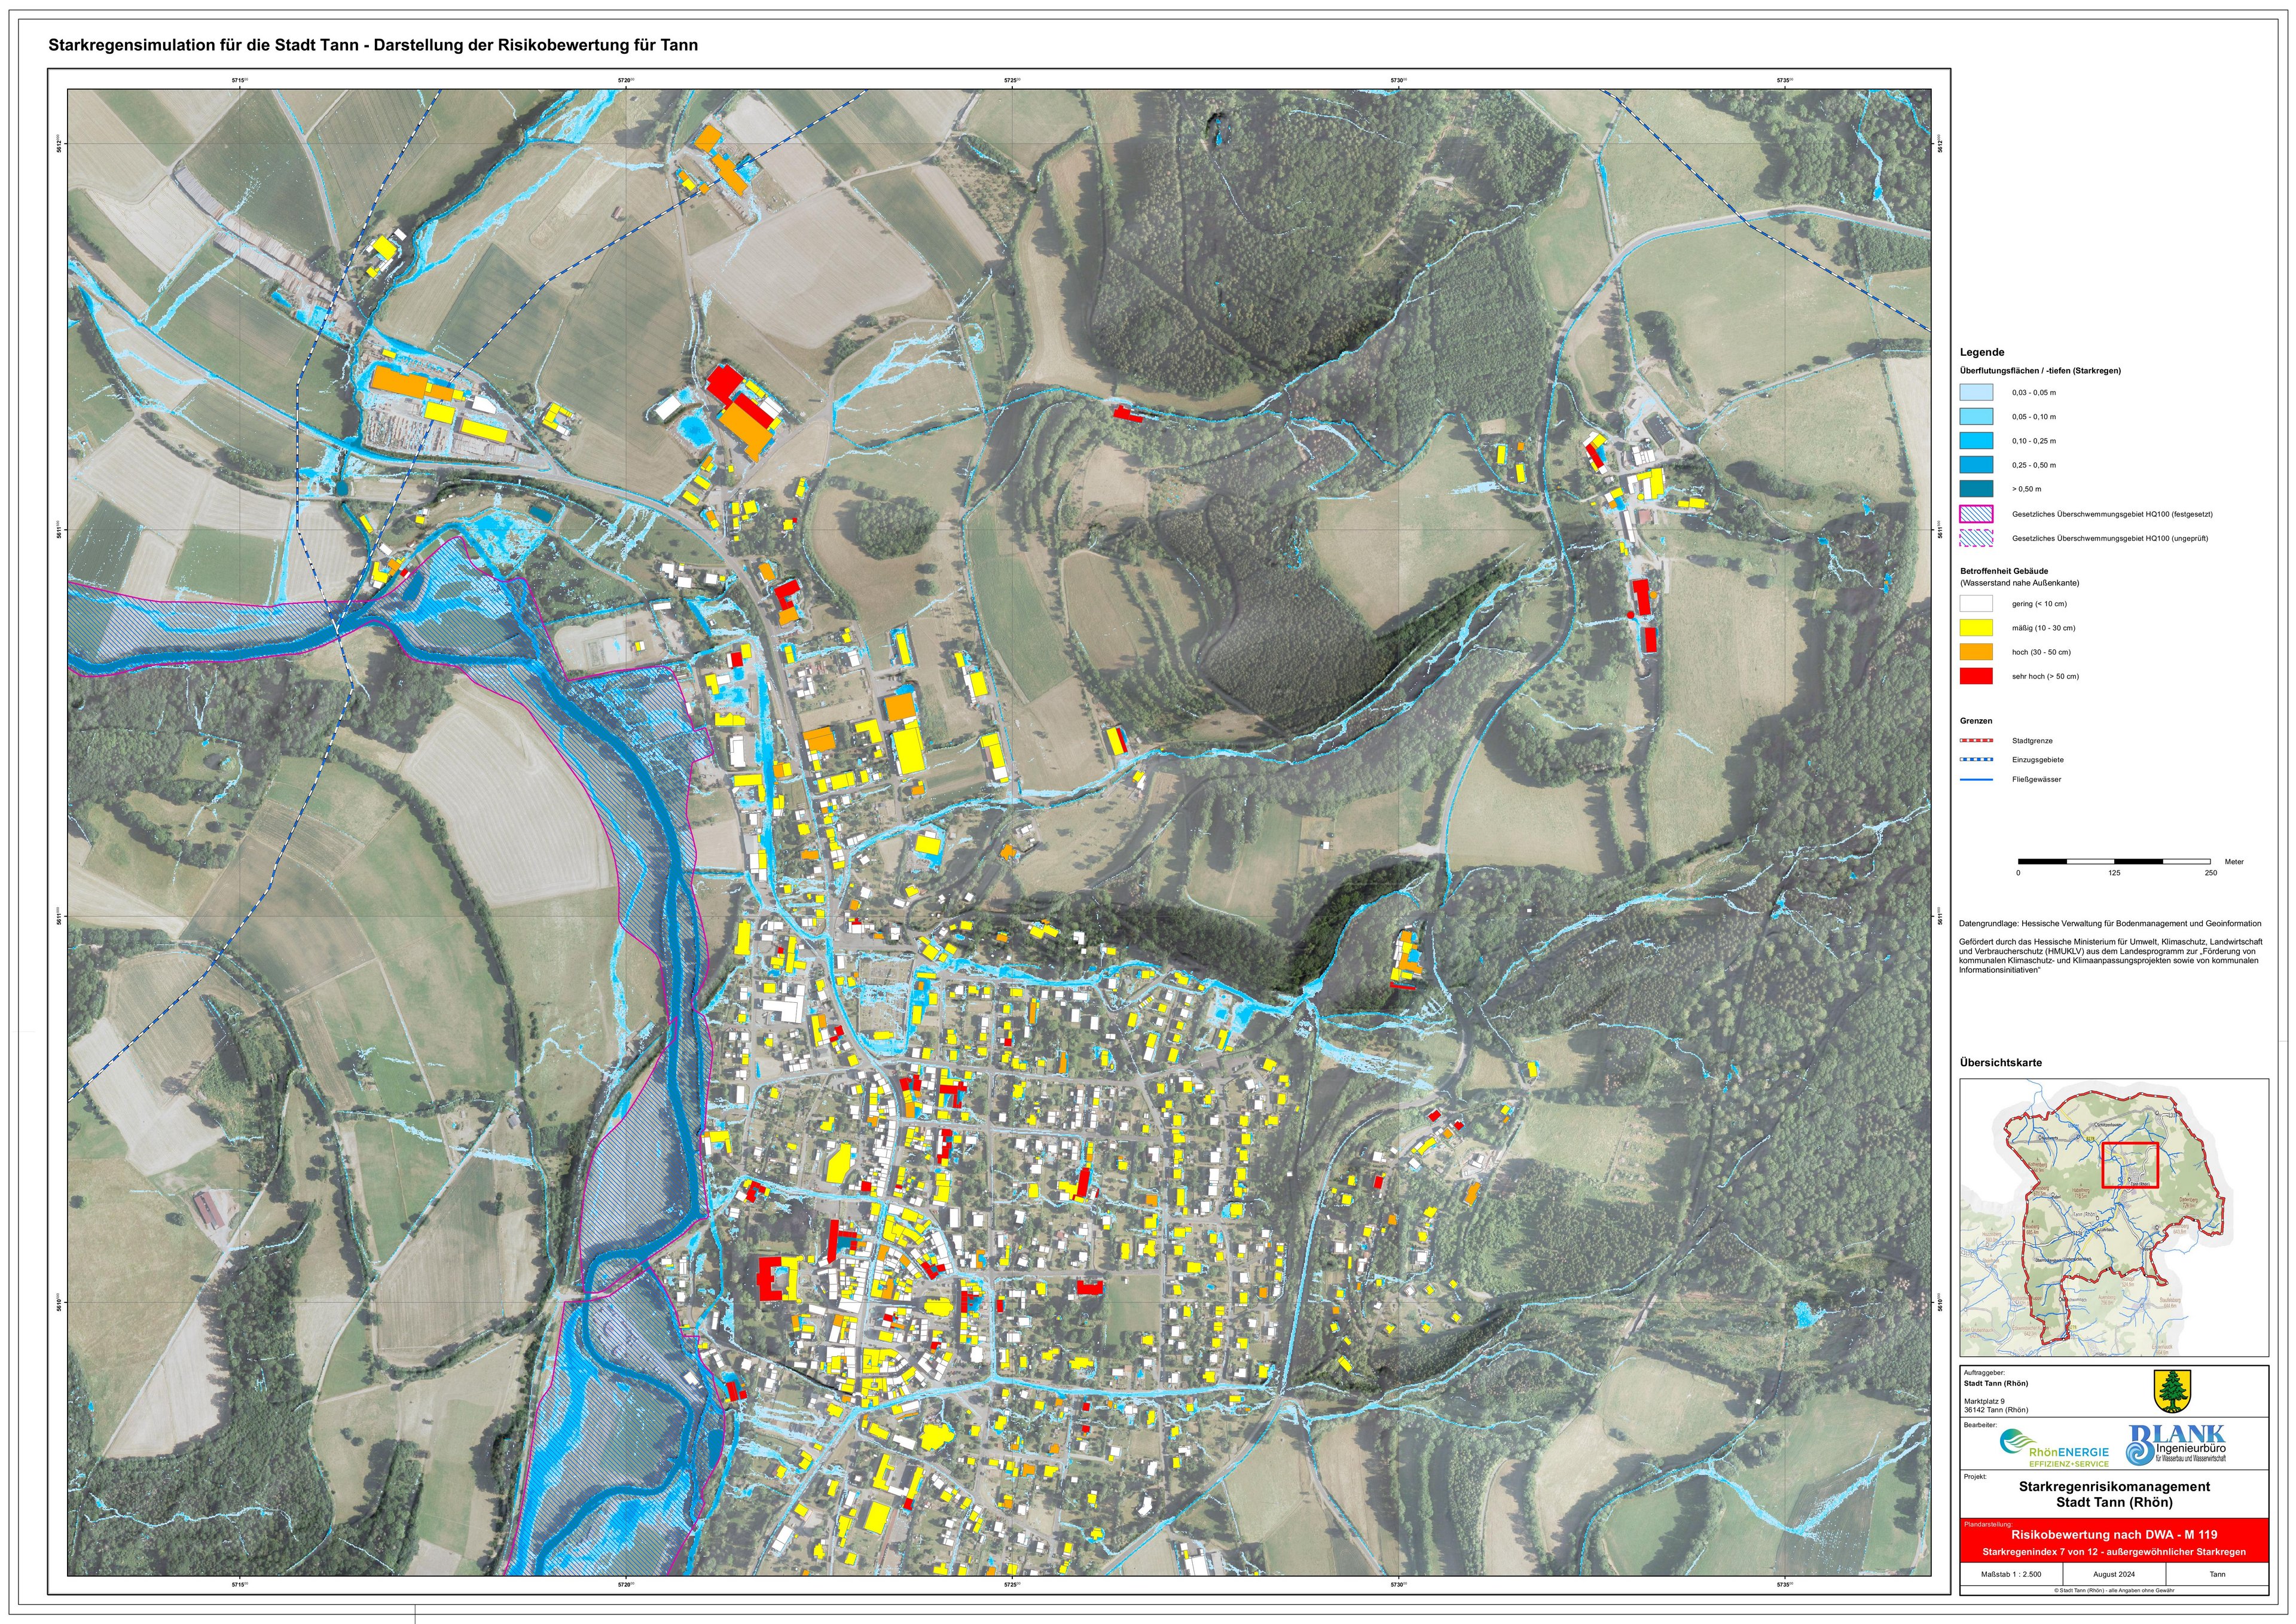Click the Stadtgrenze red line symbol
This screenshot has height=1624, width=2296.
(x=1976, y=741)
